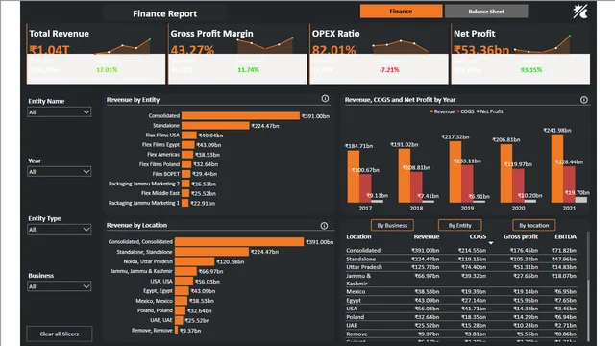This screenshot has width=615, height=346.
Task: Select the Flex Americas bar
Action: pyautogui.click(x=187, y=155)
